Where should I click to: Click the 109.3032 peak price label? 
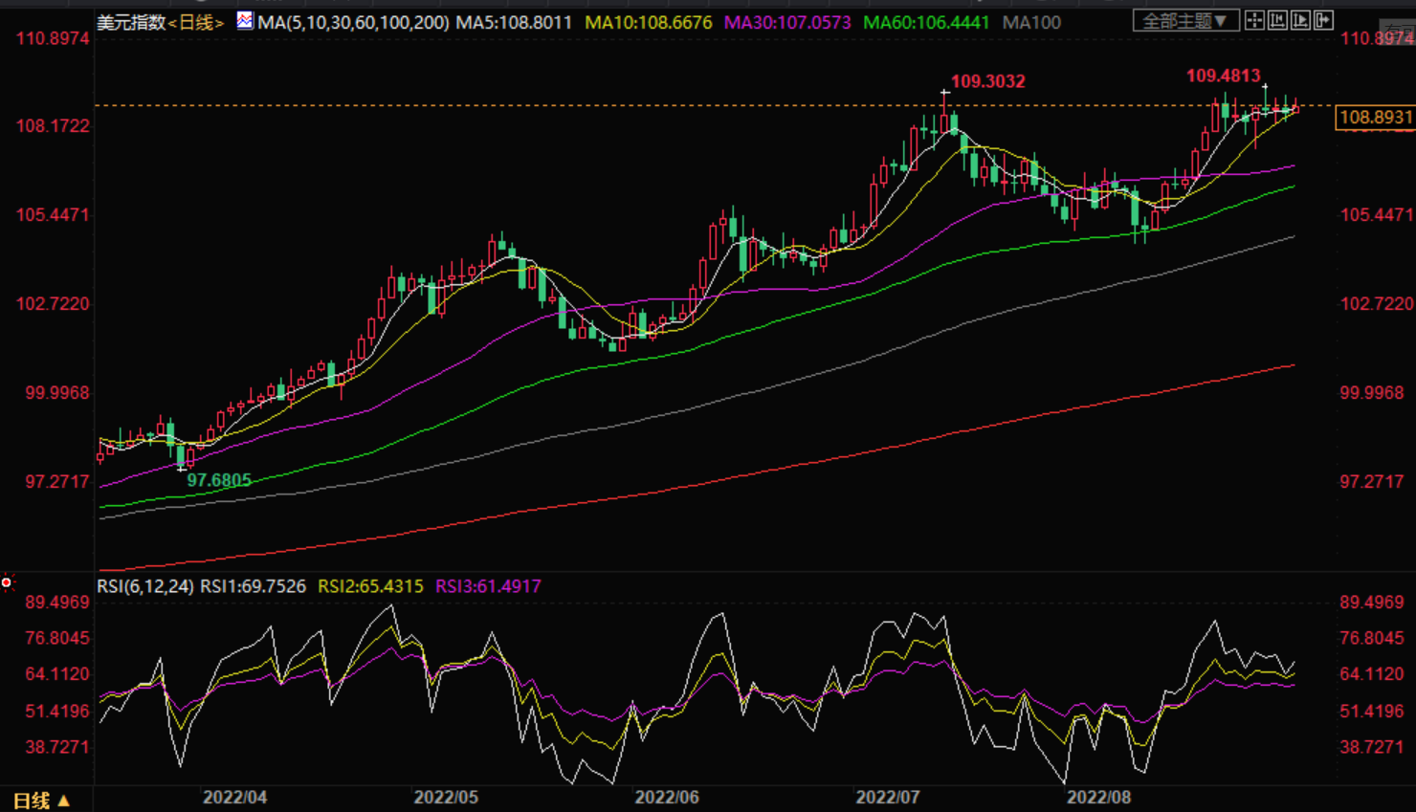pyautogui.click(x=987, y=81)
